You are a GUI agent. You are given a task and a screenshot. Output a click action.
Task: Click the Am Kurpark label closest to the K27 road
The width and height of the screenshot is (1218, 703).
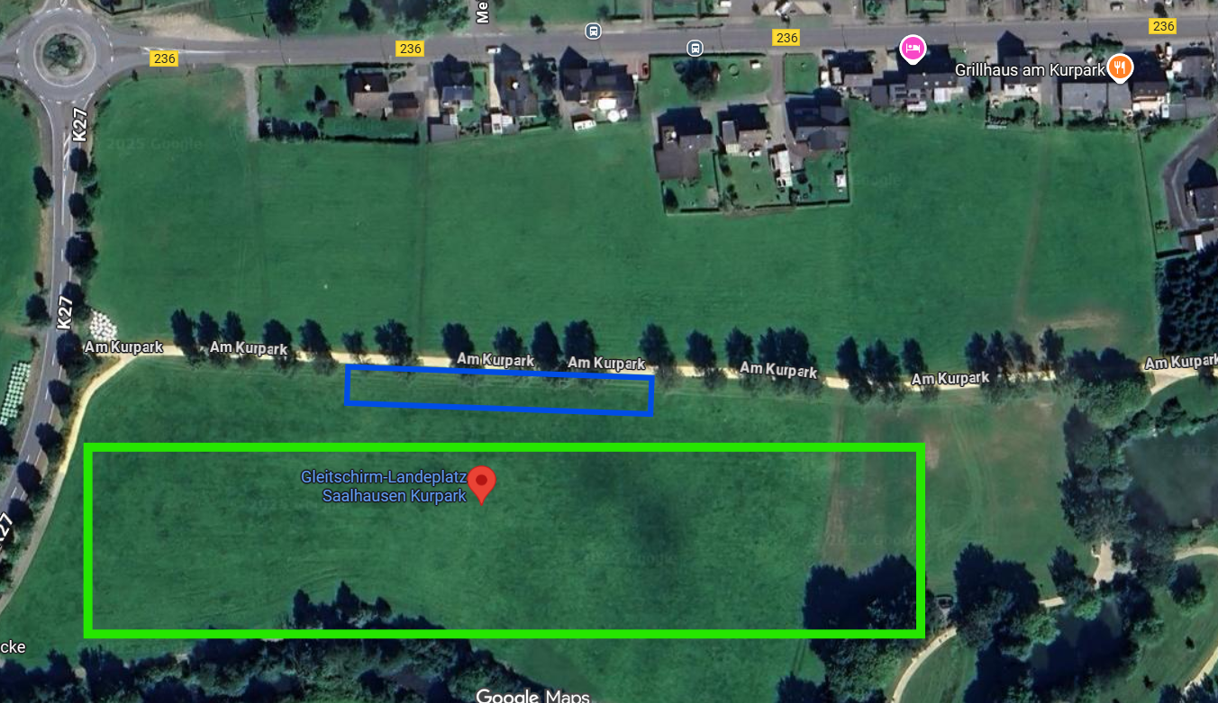pyautogui.click(x=123, y=347)
